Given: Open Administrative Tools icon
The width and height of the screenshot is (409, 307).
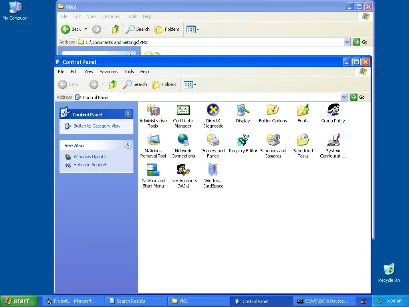Looking at the screenshot, I should [x=153, y=116].
